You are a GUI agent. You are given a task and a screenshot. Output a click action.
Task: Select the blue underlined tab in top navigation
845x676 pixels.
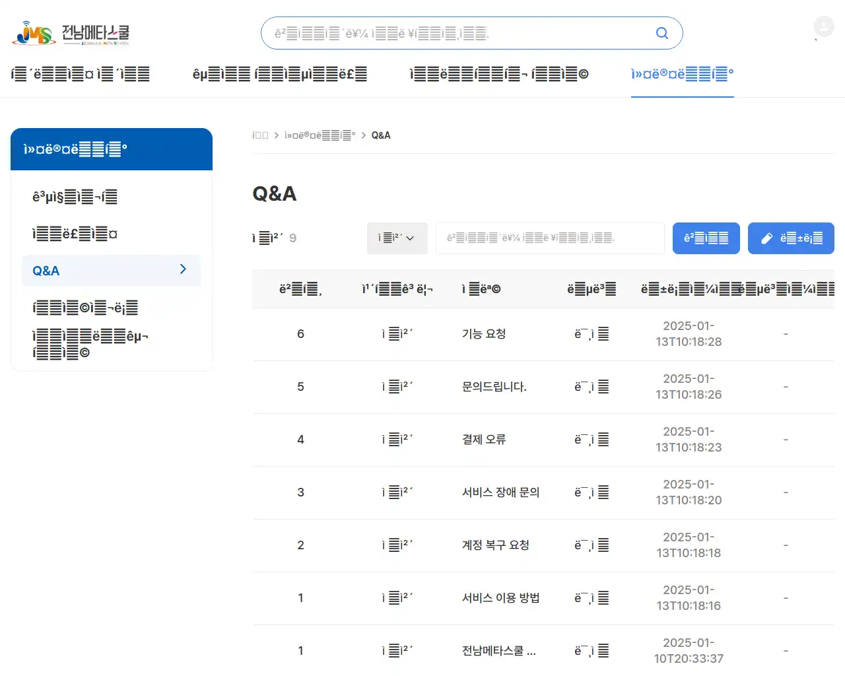pyautogui.click(x=682, y=74)
